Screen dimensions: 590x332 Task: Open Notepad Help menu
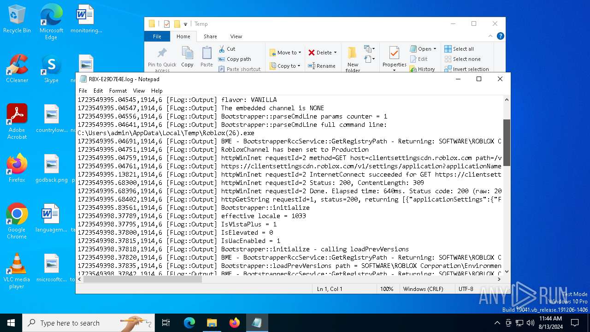pyautogui.click(x=157, y=91)
